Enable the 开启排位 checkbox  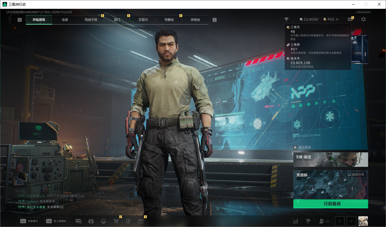tap(298, 162)
